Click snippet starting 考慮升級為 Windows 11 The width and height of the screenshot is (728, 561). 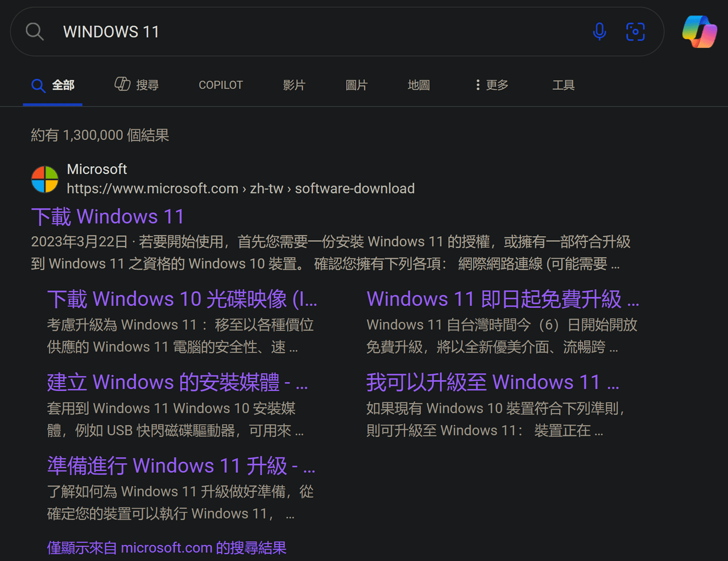click(x=180, y=336)
